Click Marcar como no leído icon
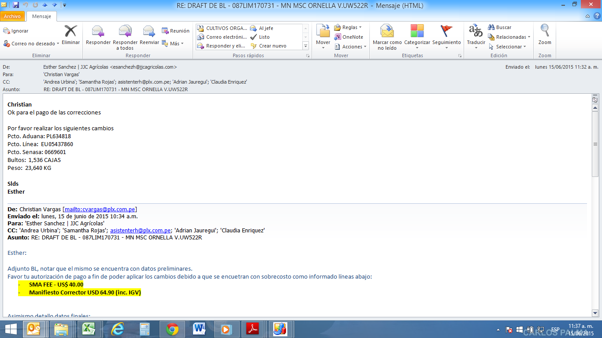Screen dimensions: 602x338 pyautogui.click(x=387, y=32)
